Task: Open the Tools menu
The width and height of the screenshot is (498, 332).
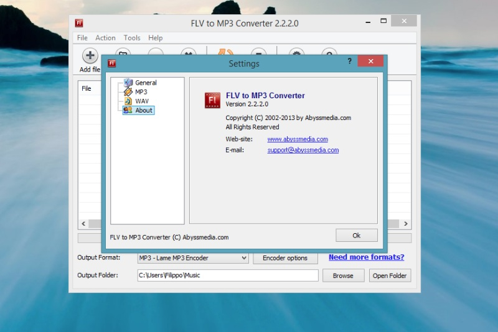Action: (x=132, y=38)
